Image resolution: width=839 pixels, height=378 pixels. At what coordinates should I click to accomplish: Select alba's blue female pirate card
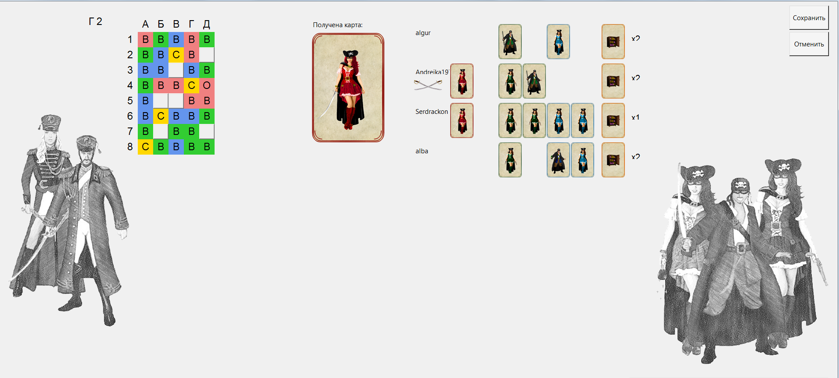(582, 160)
